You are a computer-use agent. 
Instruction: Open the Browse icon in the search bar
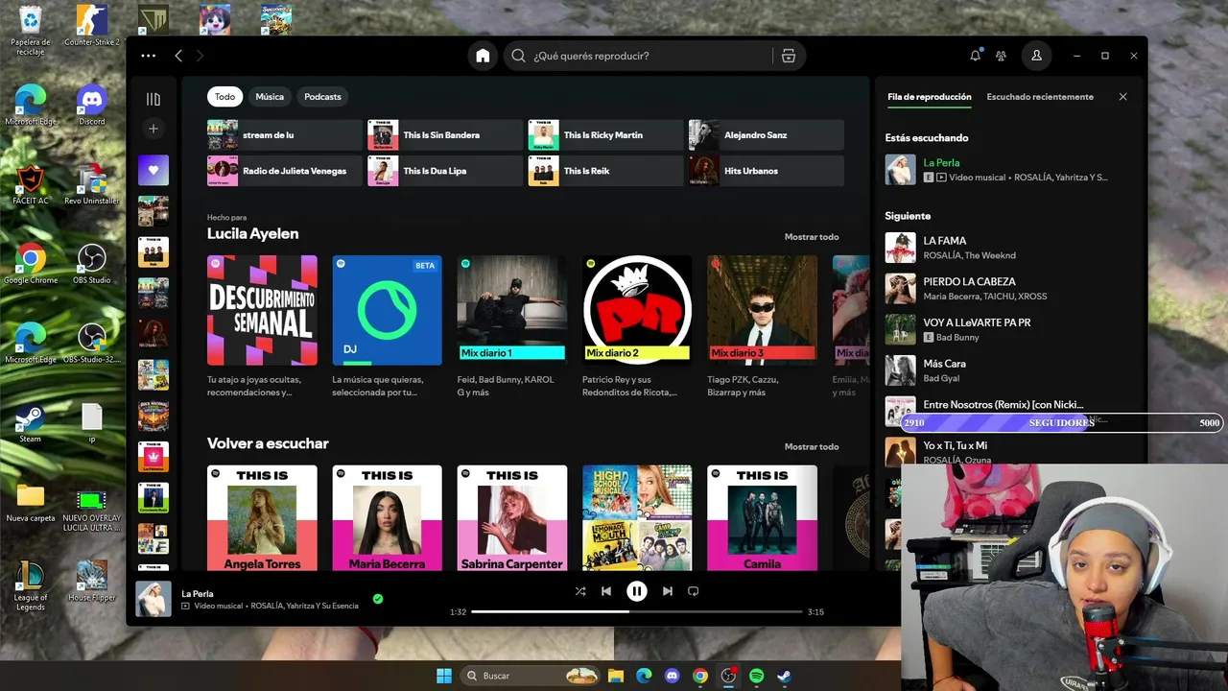click(788, 56)
